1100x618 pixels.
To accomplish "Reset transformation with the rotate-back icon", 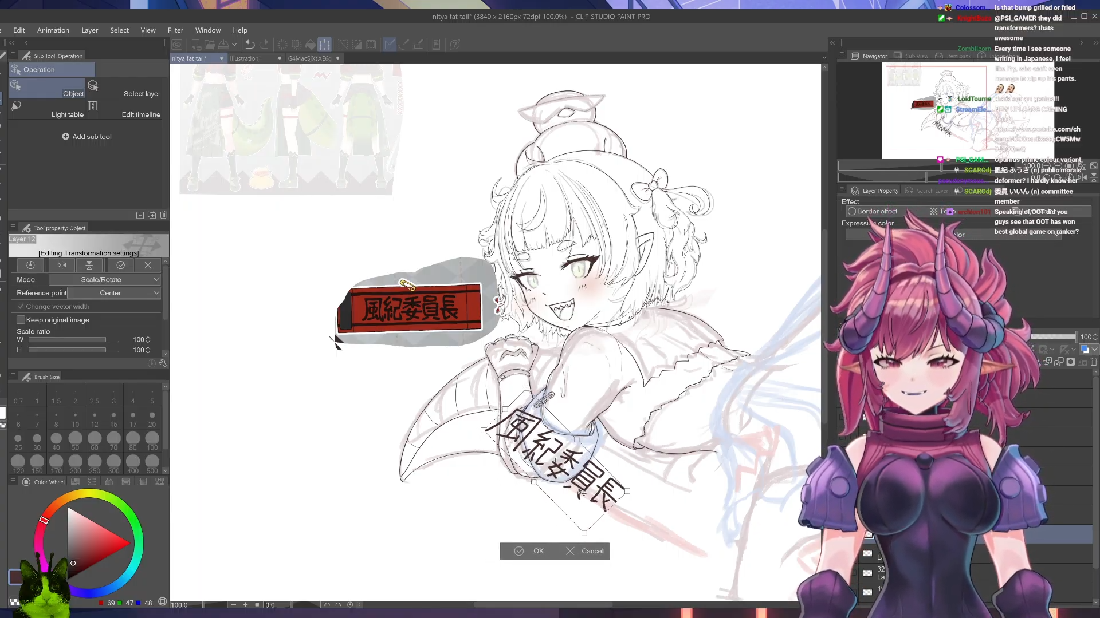I will click(30, 265).
